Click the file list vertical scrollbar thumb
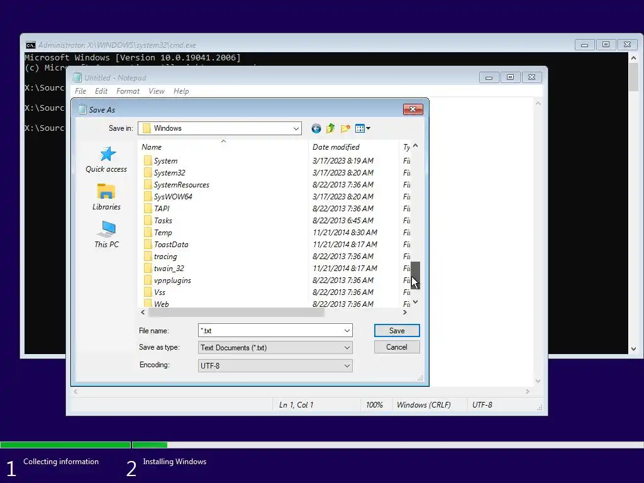Image resolution: width=644 pixels, height=483 pixels. click(x=416, y=275)
